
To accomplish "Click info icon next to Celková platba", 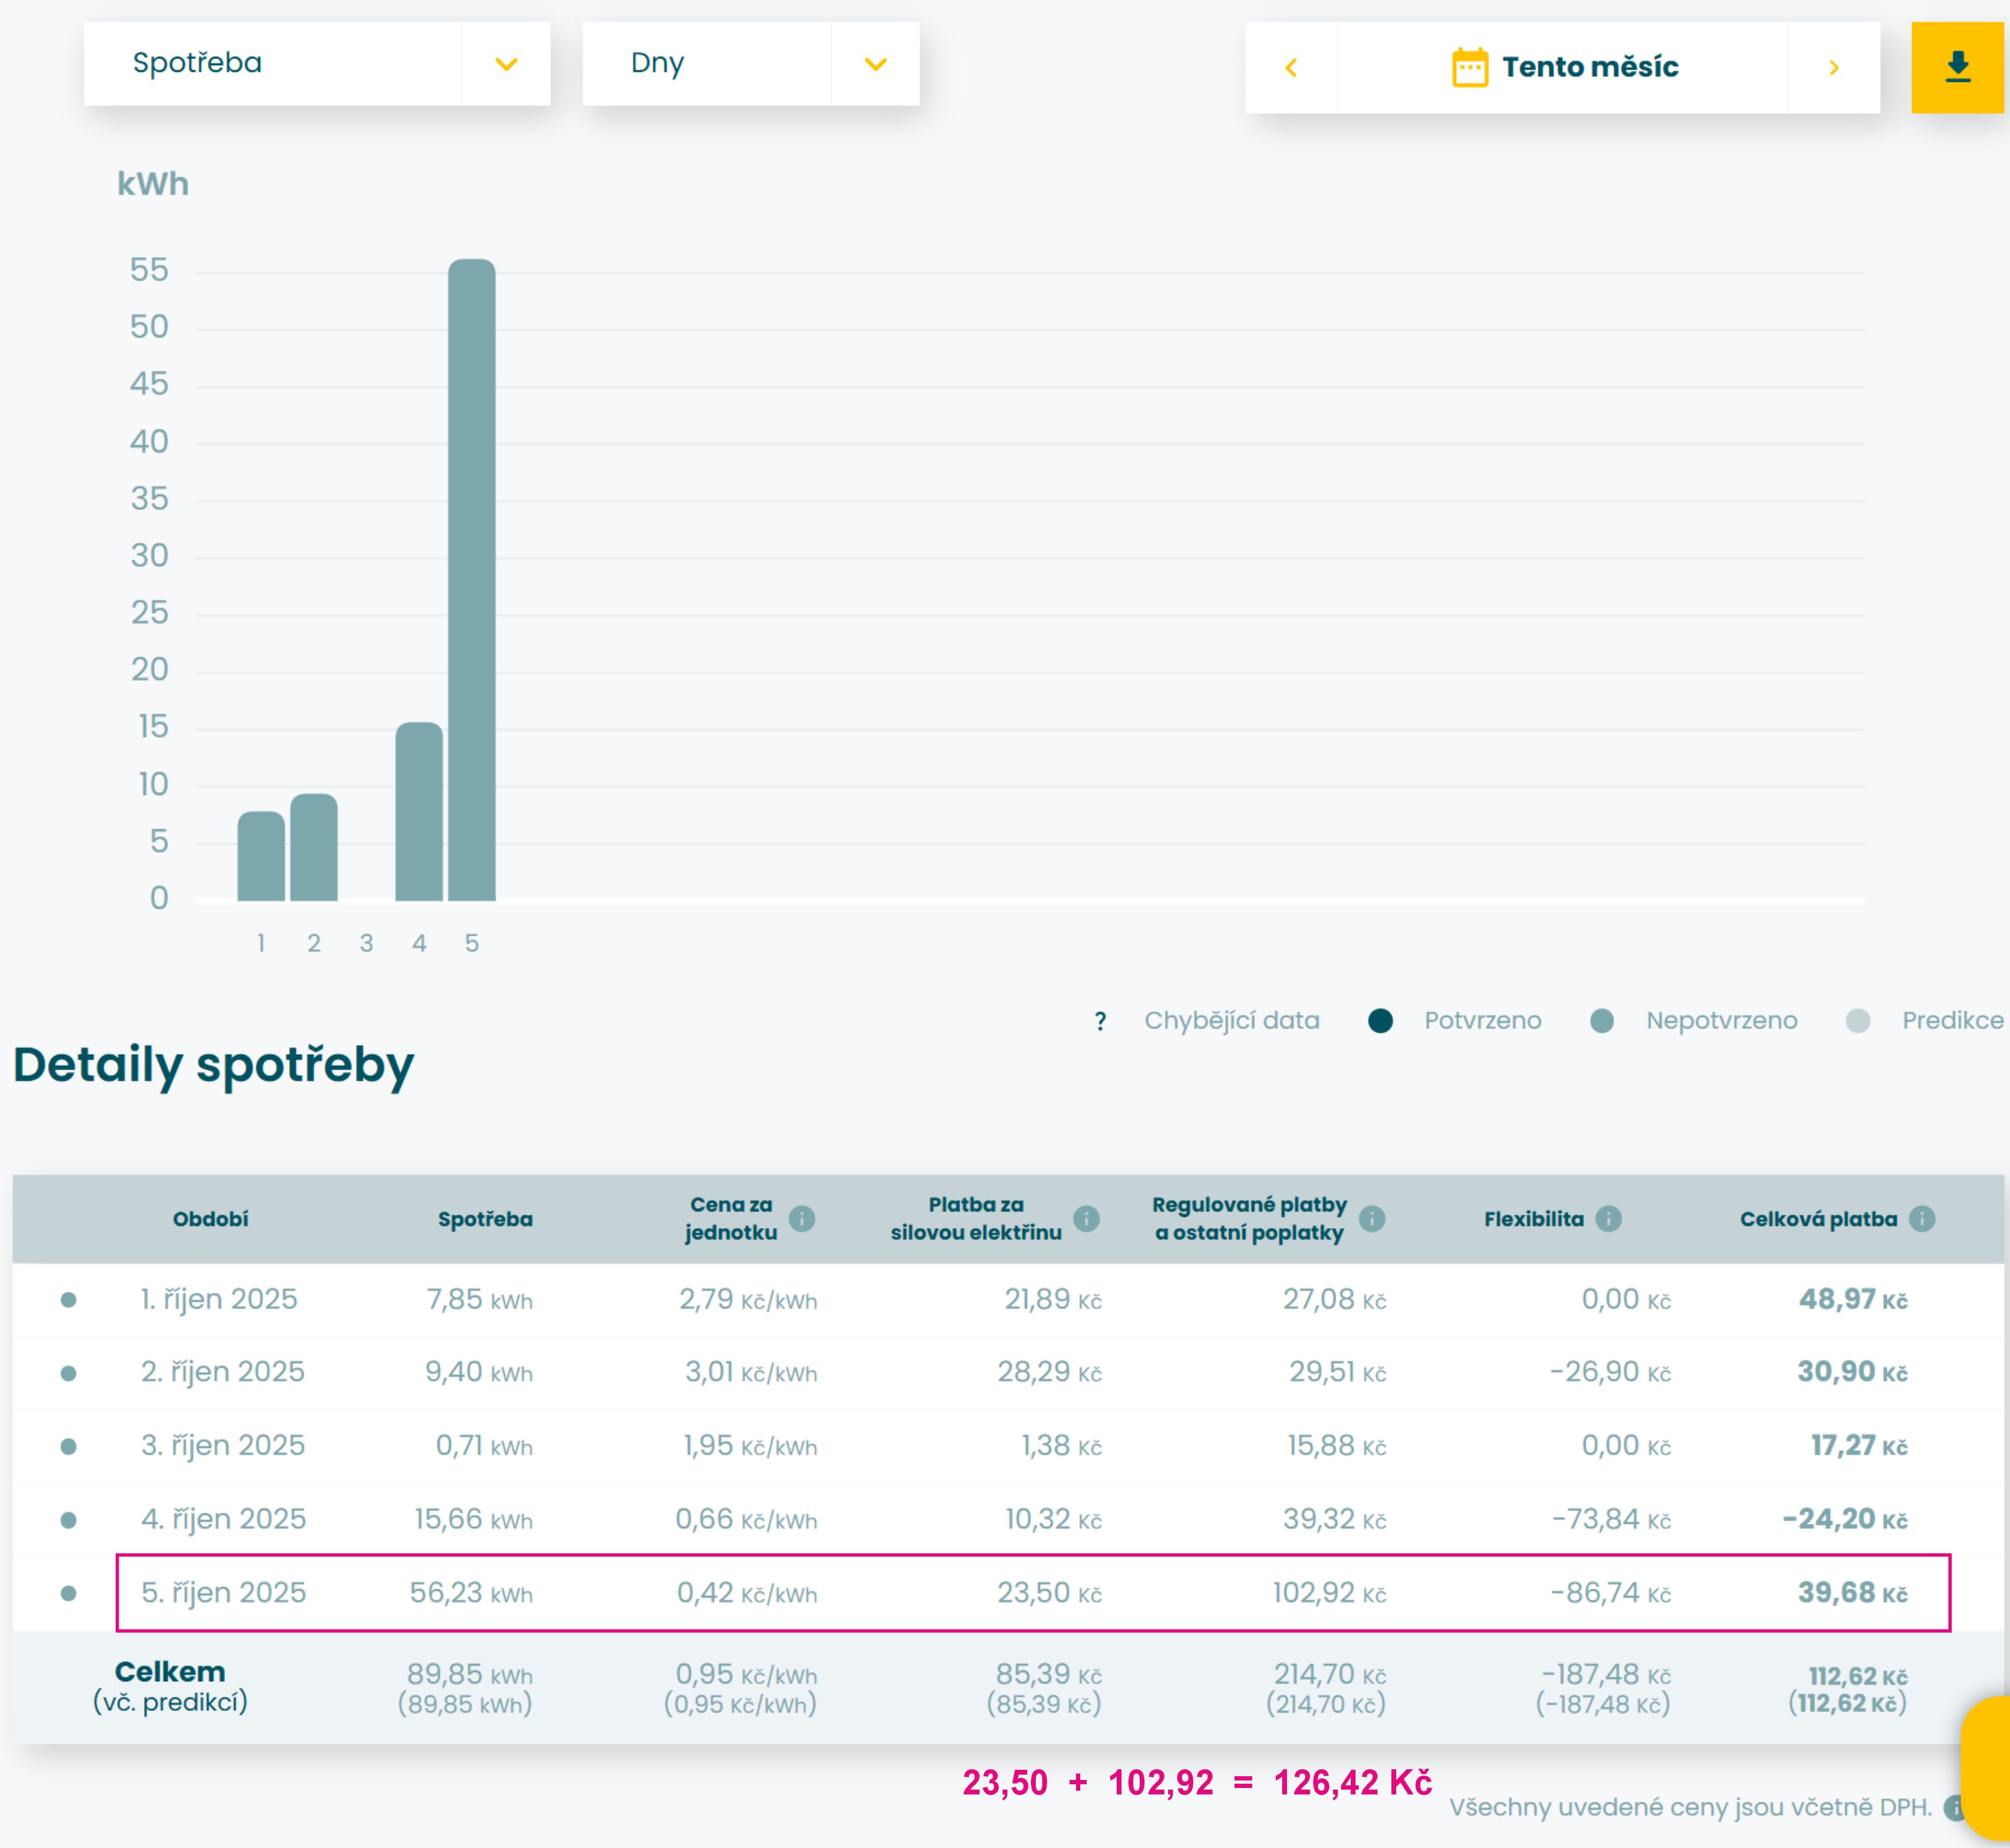I will (1921, 1218).
